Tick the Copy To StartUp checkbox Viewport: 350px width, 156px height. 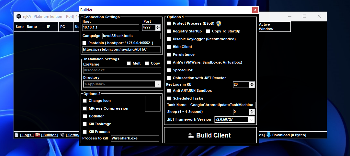pyautogui.click(x=208, y=31)
